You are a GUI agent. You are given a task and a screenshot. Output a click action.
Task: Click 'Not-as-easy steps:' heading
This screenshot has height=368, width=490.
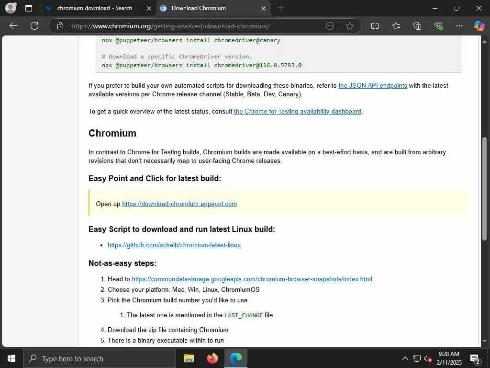pos(122,263)
